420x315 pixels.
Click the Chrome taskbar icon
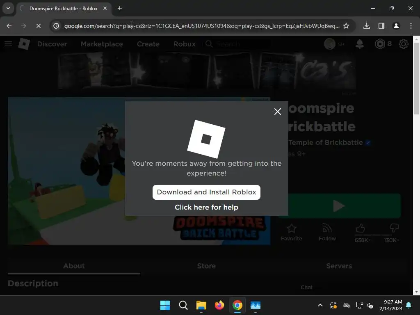tap(237, 305)
